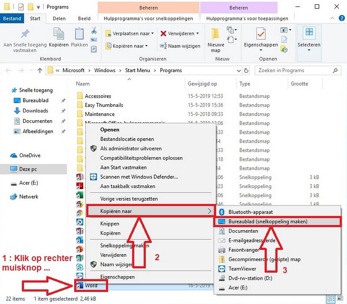Viewport: 347px width, 304px height.
Task: Click the Word shortcut icon in file list
Action: (79, 285)
